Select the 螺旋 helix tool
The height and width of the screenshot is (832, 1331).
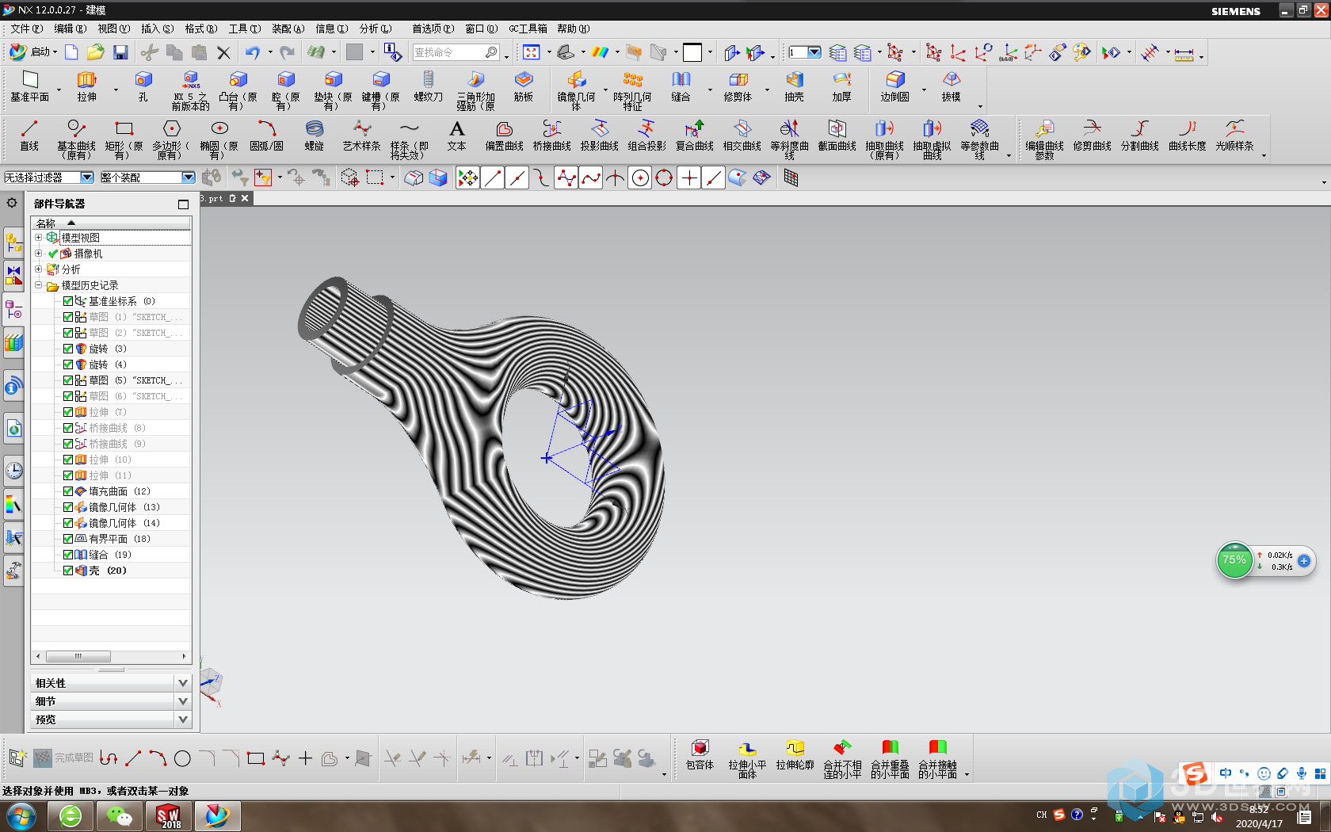point(315,135)
